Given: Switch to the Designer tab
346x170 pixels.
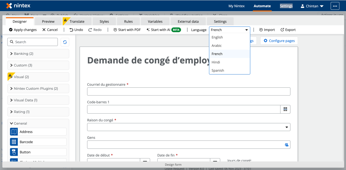Looking at the screenshot, I should pos(20,22).
